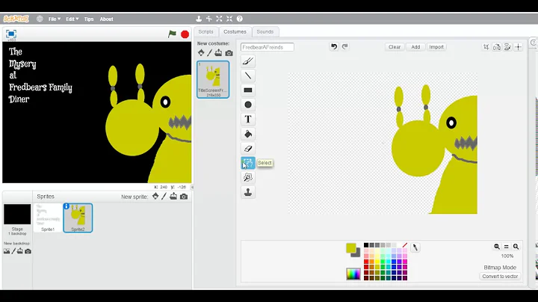Select the Line tool
The width and height of the screenshot is (538, 302).
click(x=248, y=75)
